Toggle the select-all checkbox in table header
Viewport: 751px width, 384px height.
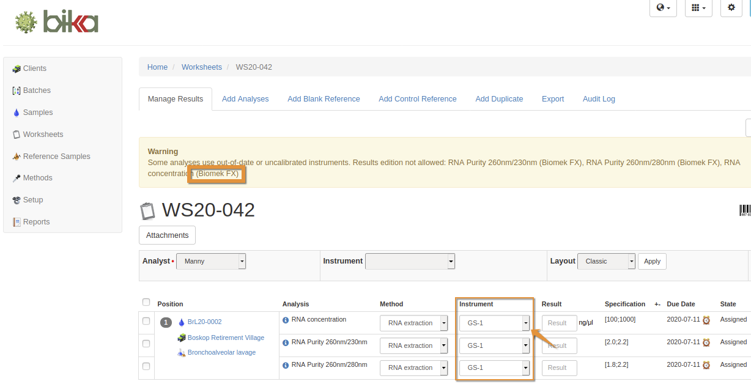tap(146, 302)
